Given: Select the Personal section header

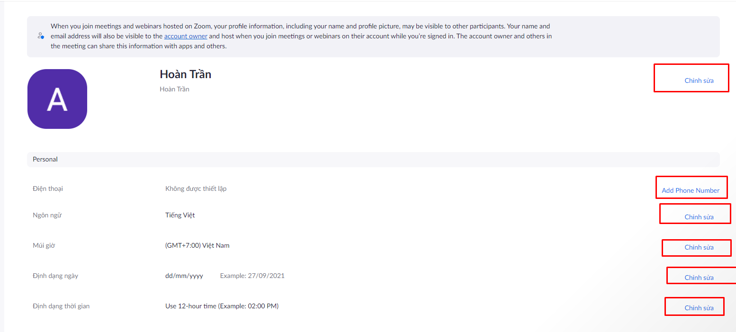Looking at the screenshot, I should point(45,160).
